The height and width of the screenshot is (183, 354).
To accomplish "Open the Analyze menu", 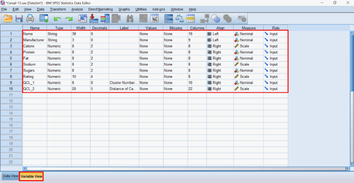I will (x=77, y=9).
